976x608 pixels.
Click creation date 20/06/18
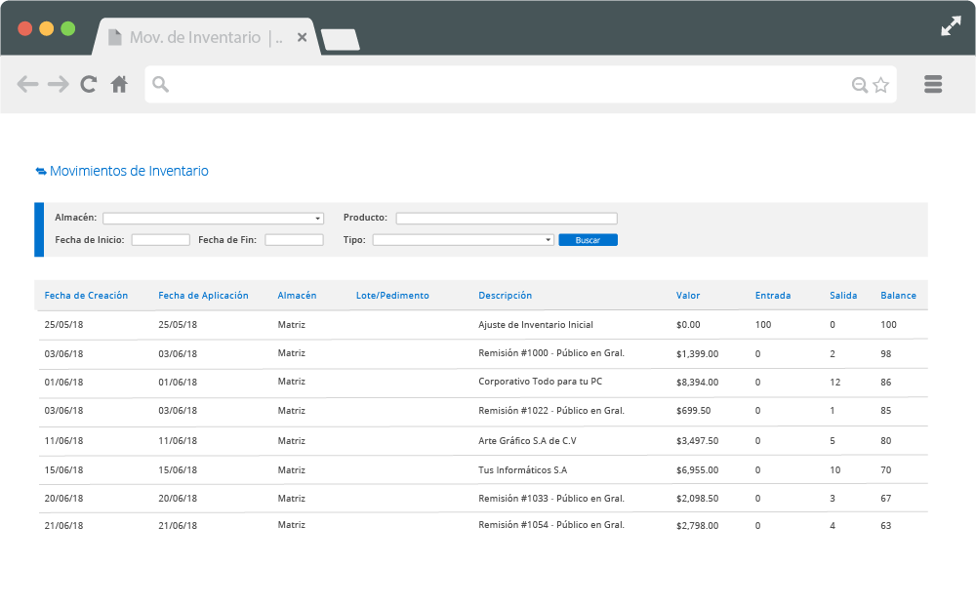63,499
